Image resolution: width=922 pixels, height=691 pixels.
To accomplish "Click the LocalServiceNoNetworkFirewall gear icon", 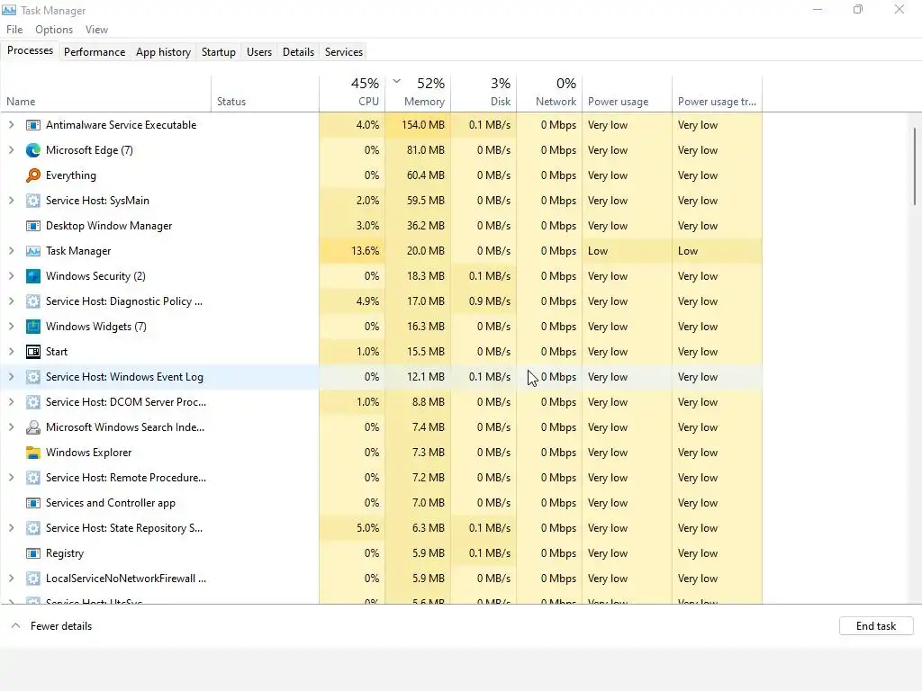I will click(33, 579).
